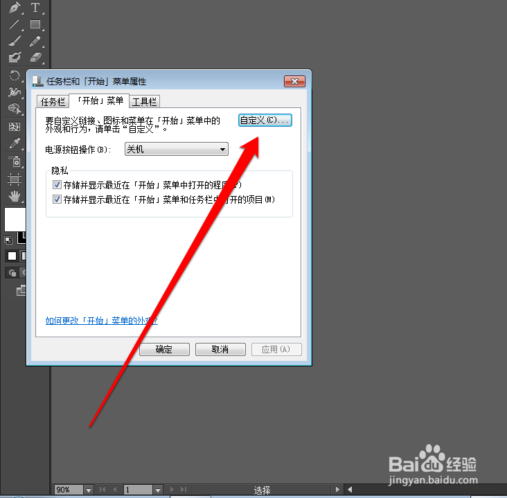Select the Eyedropper tool
Viewport: 507px width, 498px height.
[x=15, y=143]
